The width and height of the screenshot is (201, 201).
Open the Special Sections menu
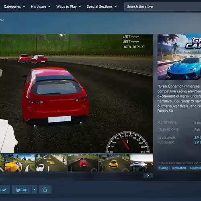pyautogui.click(x=102, y=6)
